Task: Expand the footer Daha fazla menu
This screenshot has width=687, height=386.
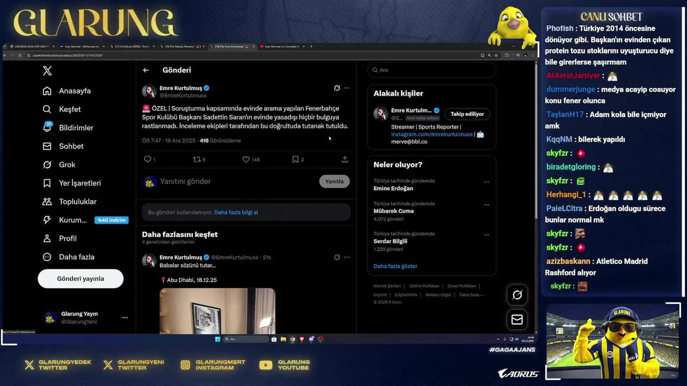Action: (x=471, y=295)
